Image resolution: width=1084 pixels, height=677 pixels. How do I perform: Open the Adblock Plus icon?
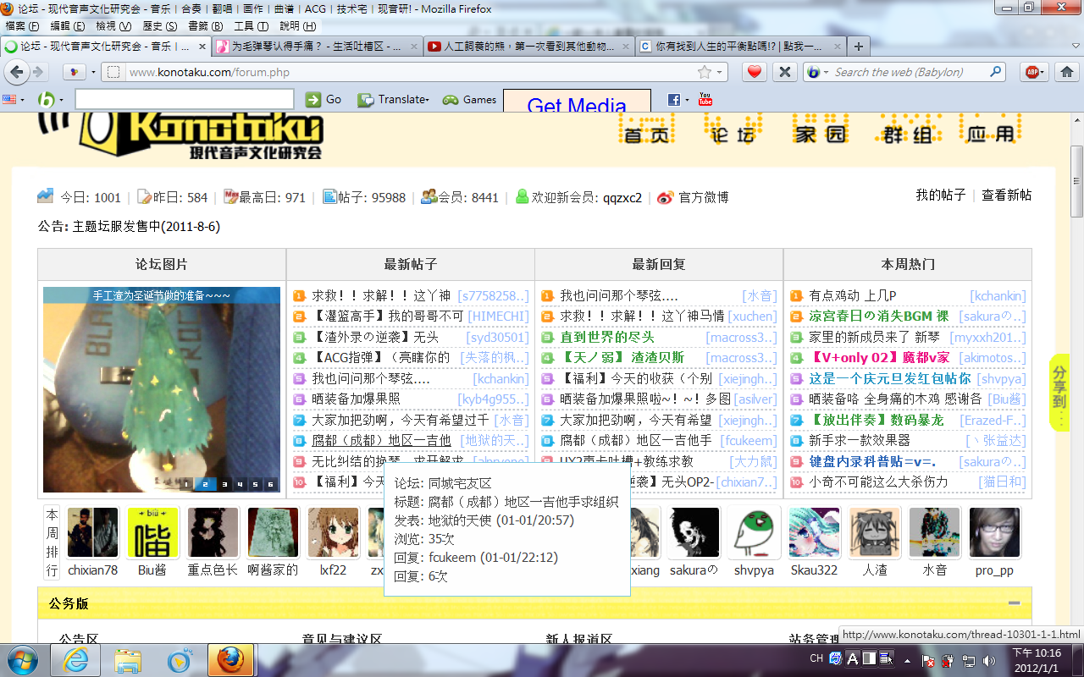(x=1032, y=72)
